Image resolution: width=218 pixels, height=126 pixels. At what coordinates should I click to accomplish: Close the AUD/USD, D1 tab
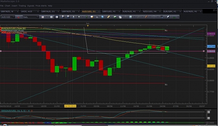99,11
